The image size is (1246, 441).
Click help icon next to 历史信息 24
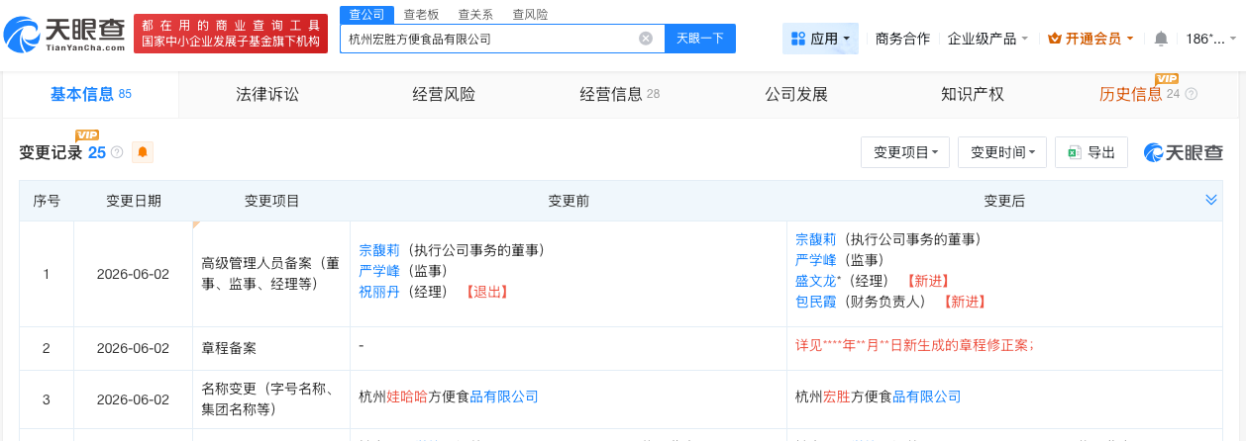tap(1191, 94)
